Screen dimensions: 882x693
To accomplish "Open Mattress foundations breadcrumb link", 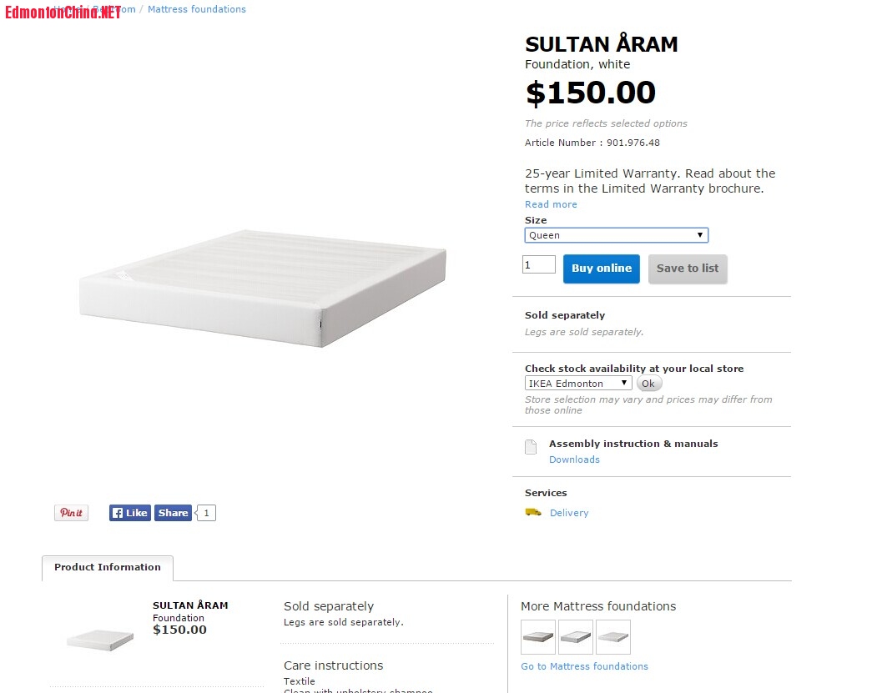I will [x=197, y=9].
